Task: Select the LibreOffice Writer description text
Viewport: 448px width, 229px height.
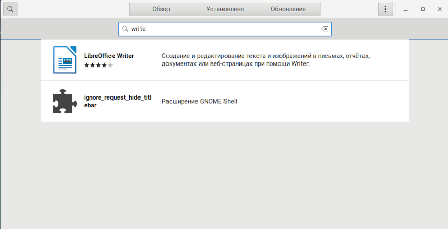Action: (x=265, y=60)
